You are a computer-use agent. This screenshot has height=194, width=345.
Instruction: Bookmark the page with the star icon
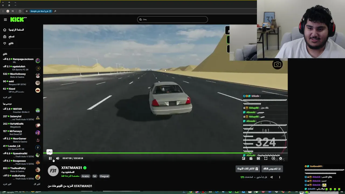[26, 11]
